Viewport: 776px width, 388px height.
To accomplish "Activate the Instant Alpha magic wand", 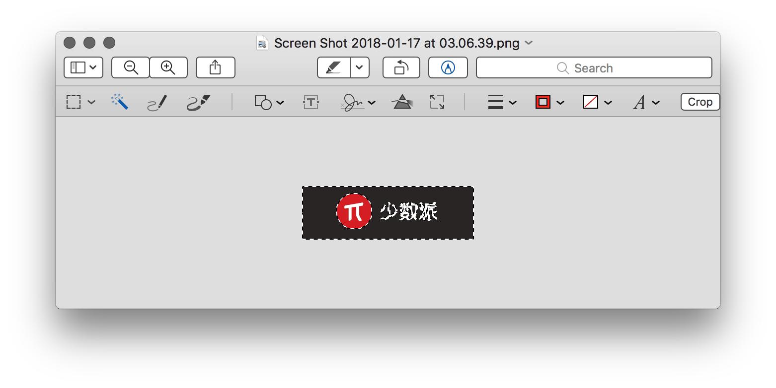I will tap(120, 102).
